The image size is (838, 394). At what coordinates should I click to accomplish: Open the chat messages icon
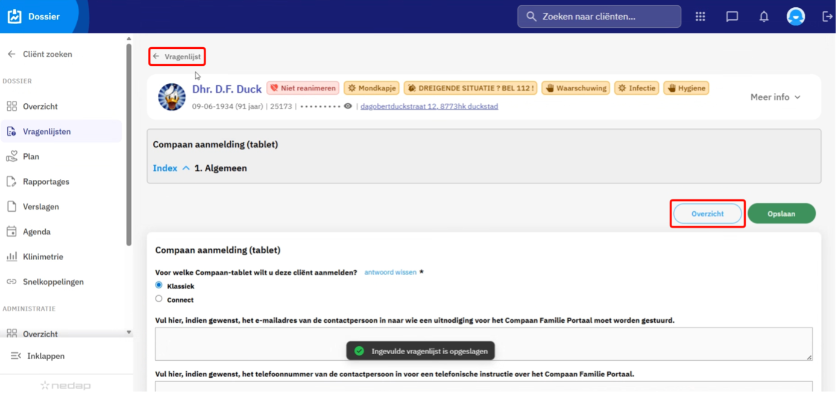732,17
